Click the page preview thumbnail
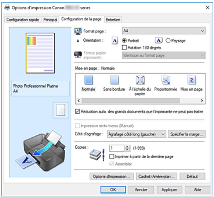Viewport: 214px width, 197px height. click(40, 53)
